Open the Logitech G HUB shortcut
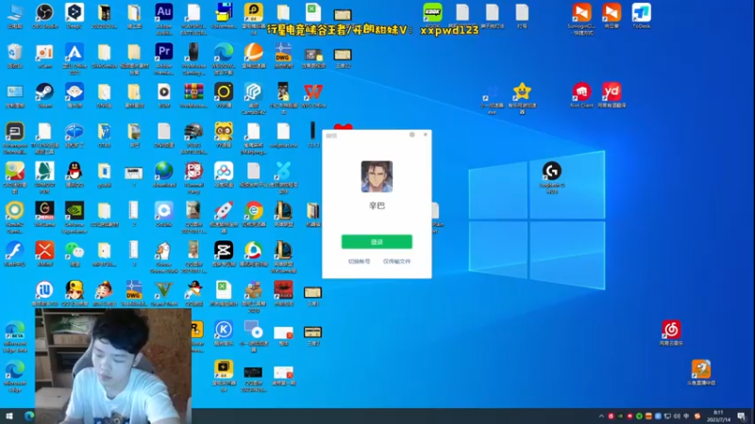The image size is (755, 424). (552, 171)
